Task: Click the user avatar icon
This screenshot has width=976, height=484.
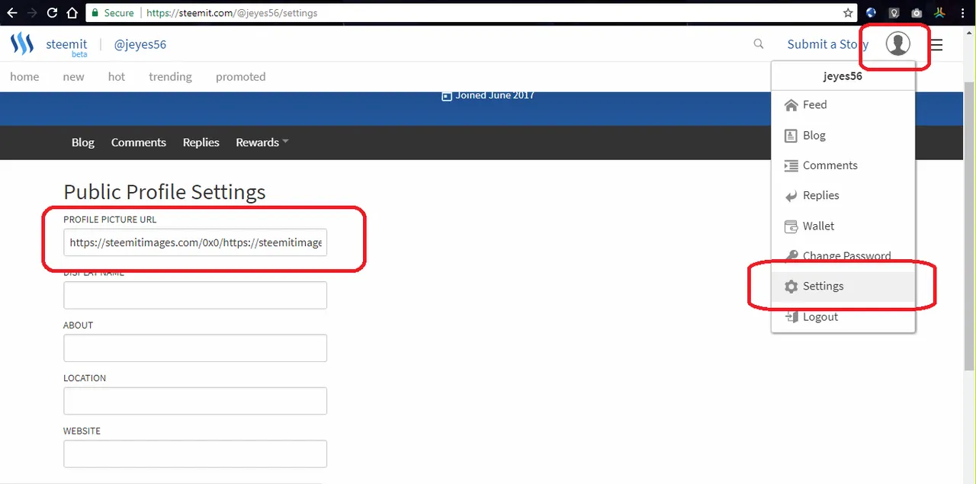Action: tap(897, 44)
